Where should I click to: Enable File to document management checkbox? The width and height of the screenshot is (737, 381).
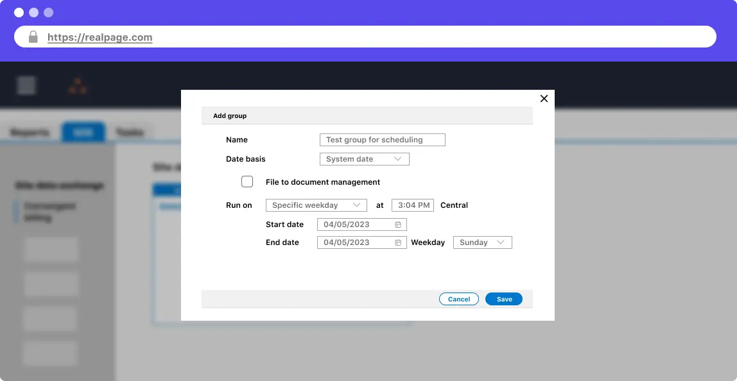247,182
